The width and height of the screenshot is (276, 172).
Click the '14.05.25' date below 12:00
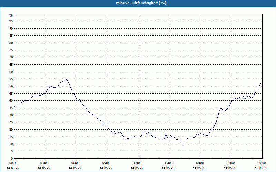tap(137, 168)
